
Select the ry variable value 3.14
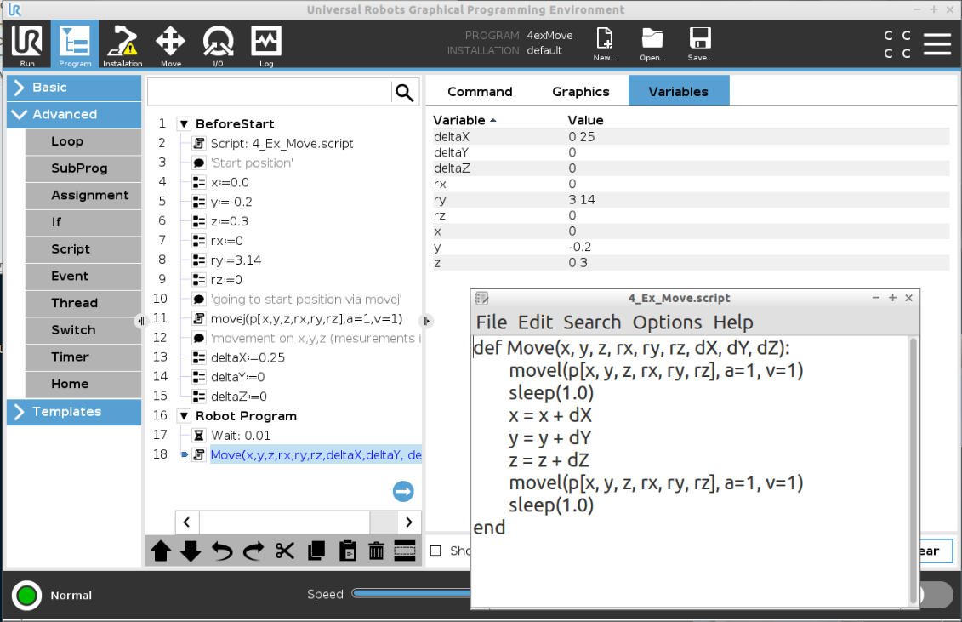point(582,200)
